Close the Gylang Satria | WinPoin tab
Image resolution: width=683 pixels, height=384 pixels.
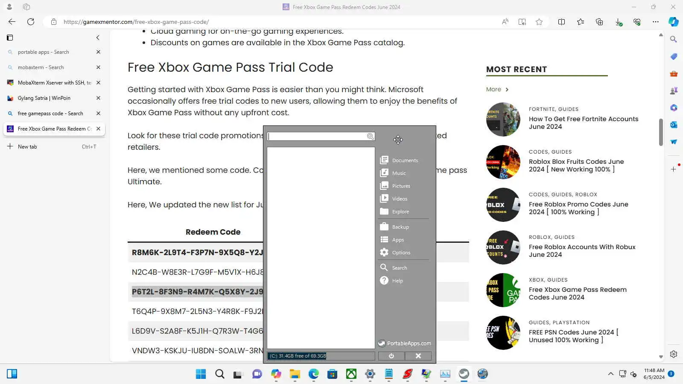pos(98,98)
